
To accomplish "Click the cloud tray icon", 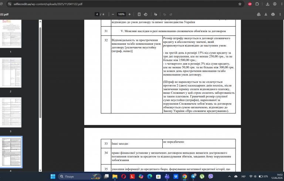I will pos(236,176).
